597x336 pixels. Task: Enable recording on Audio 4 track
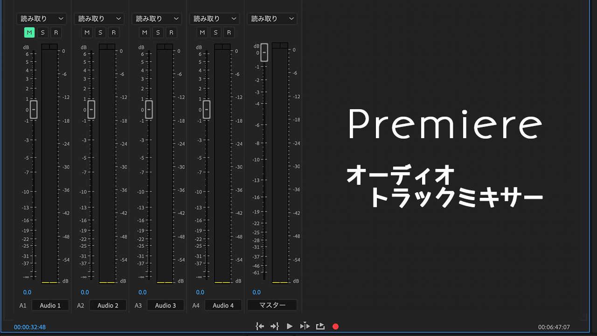[229, 32]
